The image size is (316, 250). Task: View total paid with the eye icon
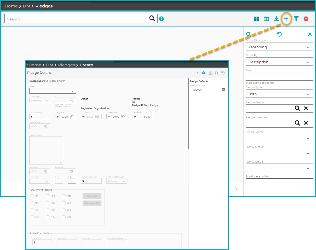click(x=123, y=116)
